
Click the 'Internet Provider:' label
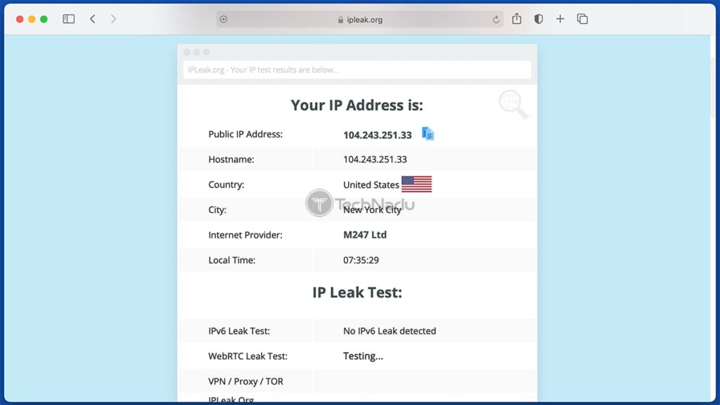pos(245,235)
